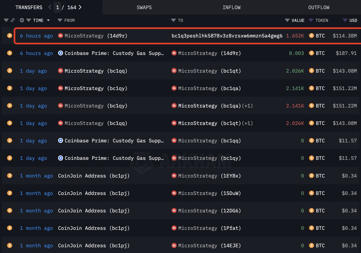The height and width of the screenshot is (253, 361).
Task: Click the USD column filter icon
Action: click(x=345, y=20)
